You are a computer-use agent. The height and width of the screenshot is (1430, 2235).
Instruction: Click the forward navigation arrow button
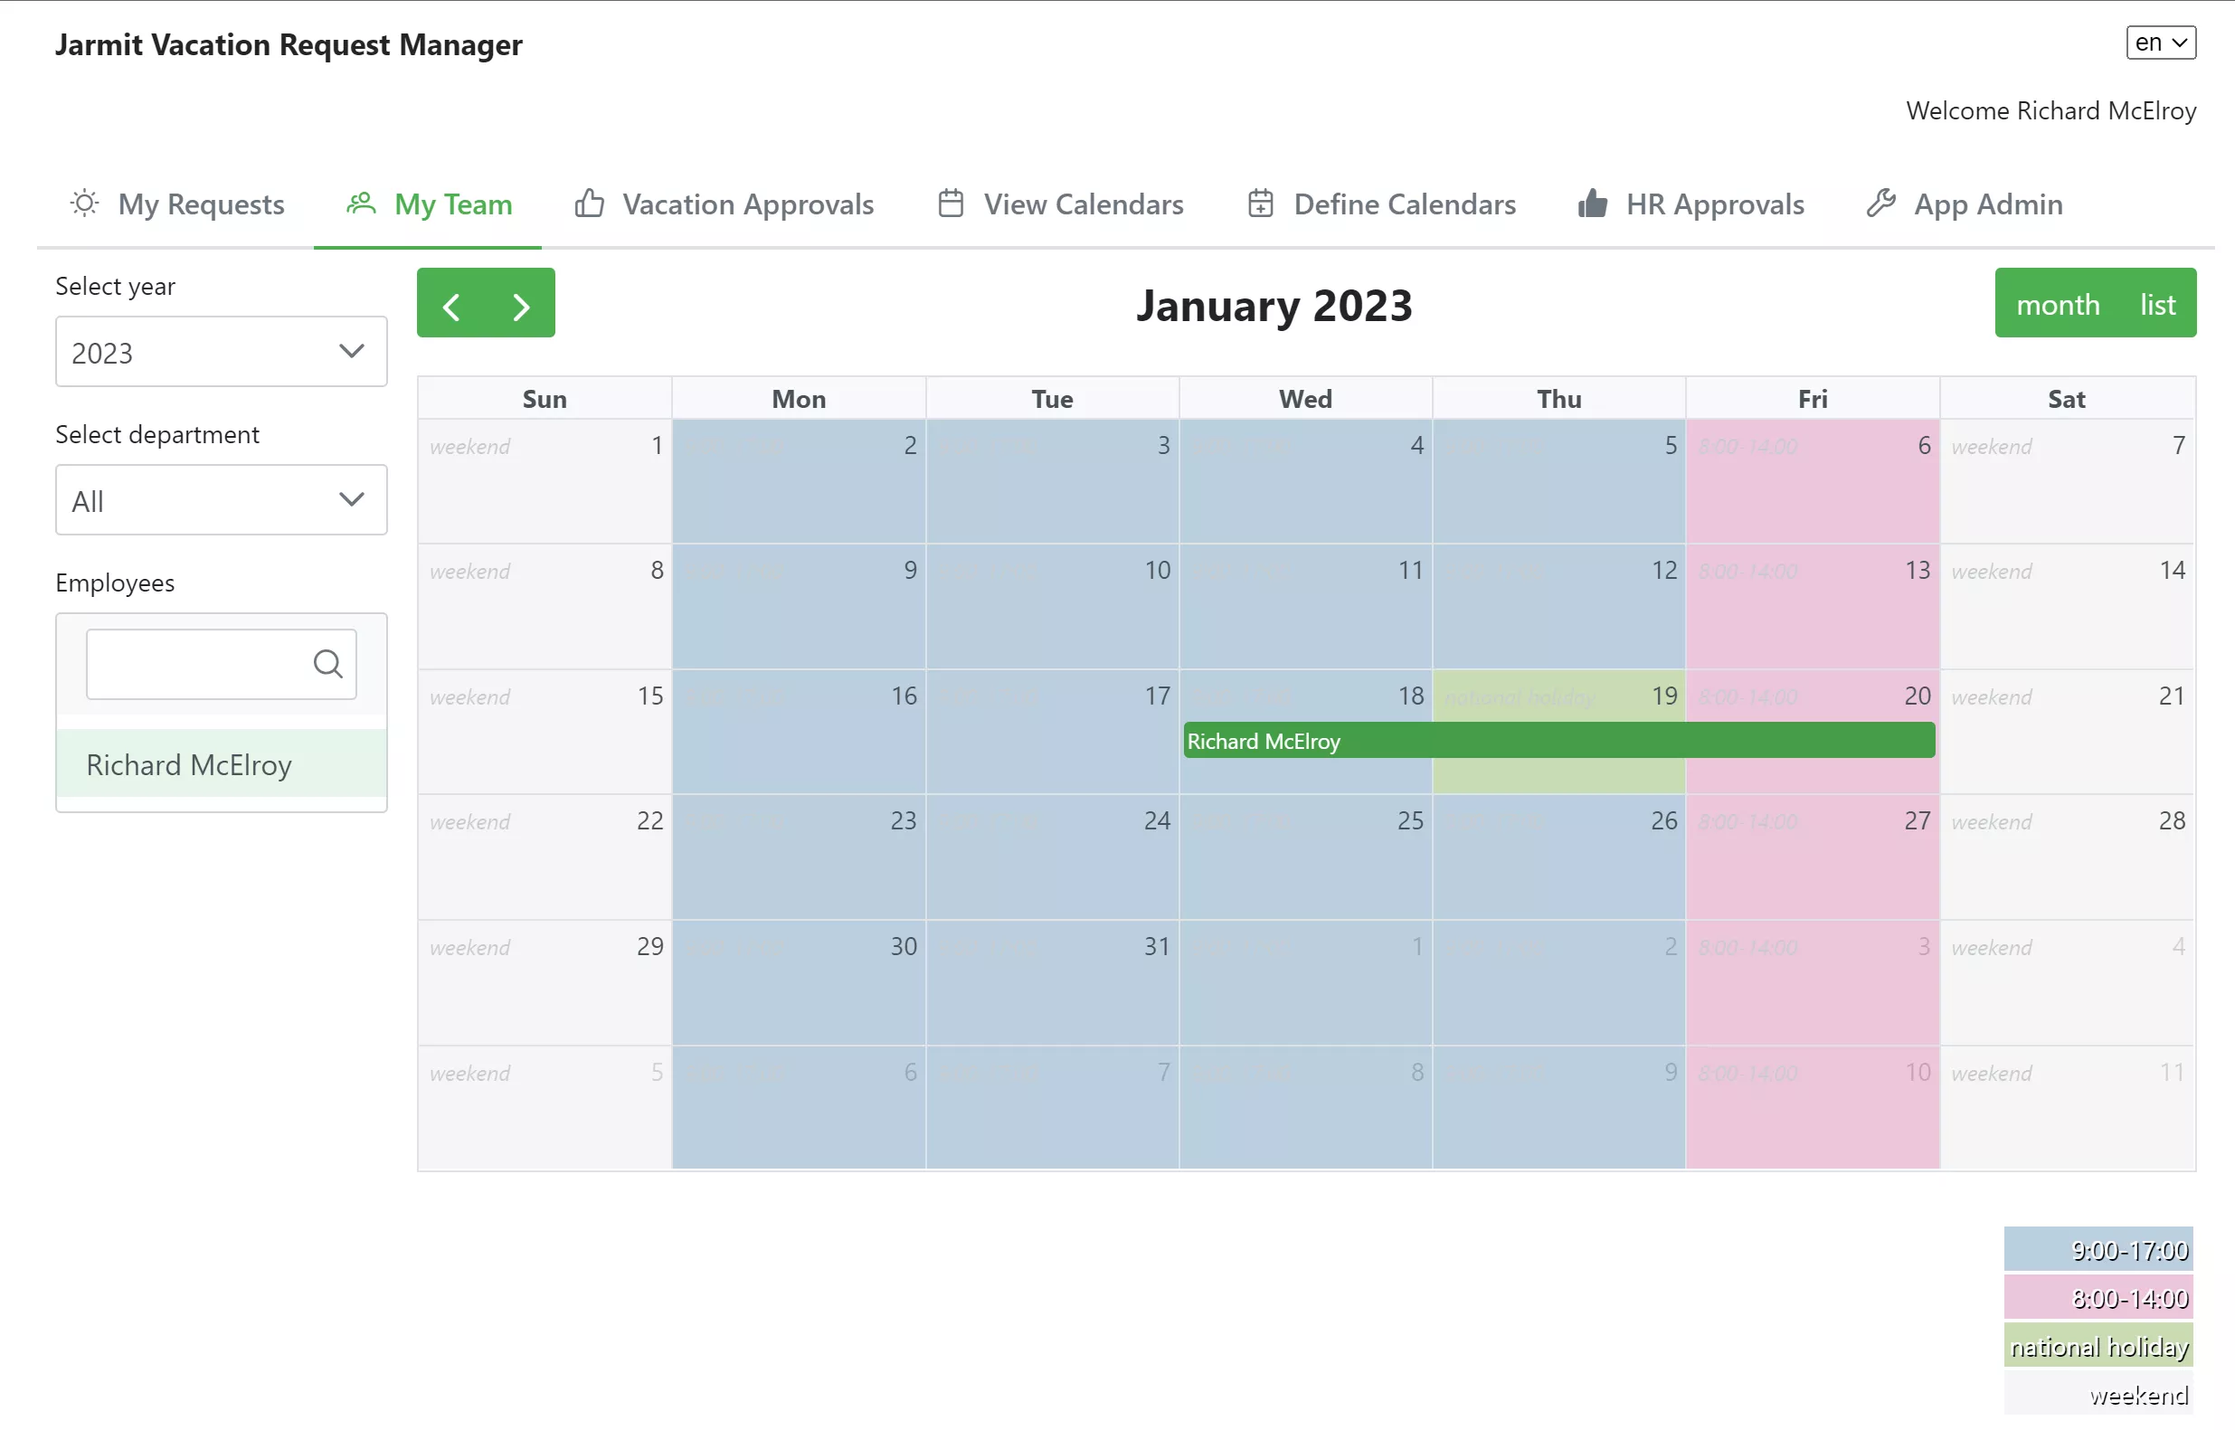point(521,305)
